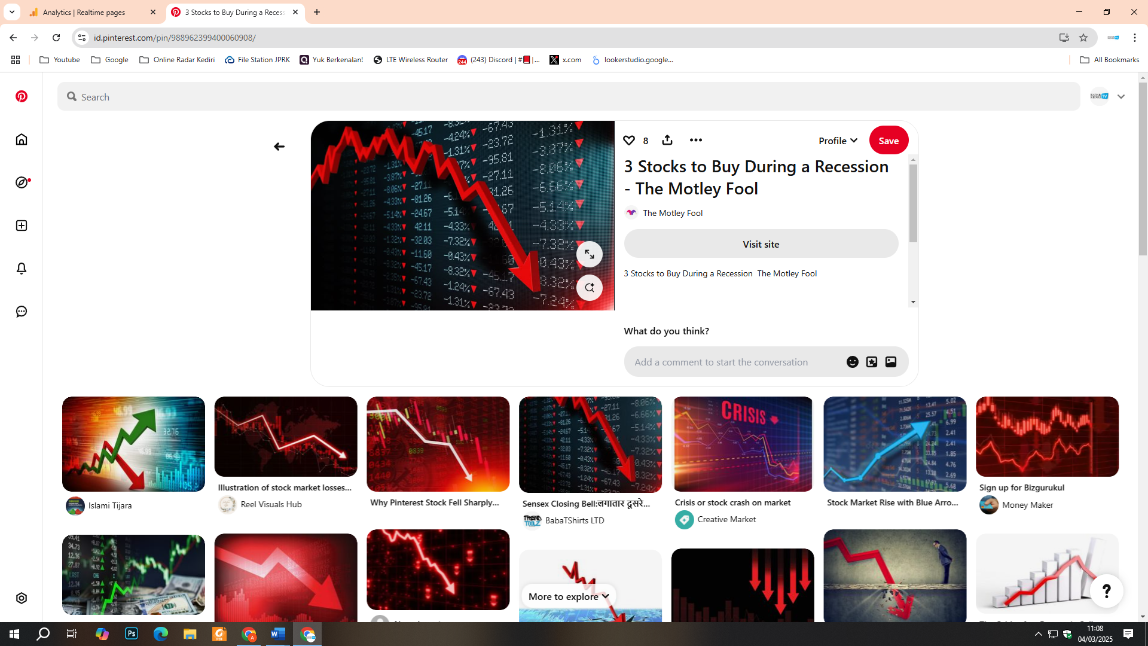Attach photo to comment
Screen dimensions: 1148x646
tap(891, 362)
